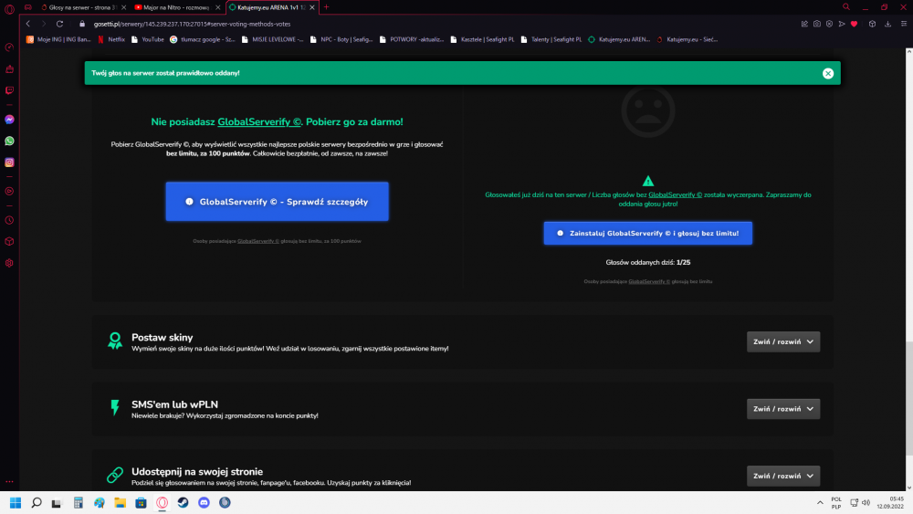Open taskbar search magnifier
The width and height of the screenshot is (913, 514).
coord(37,503)
